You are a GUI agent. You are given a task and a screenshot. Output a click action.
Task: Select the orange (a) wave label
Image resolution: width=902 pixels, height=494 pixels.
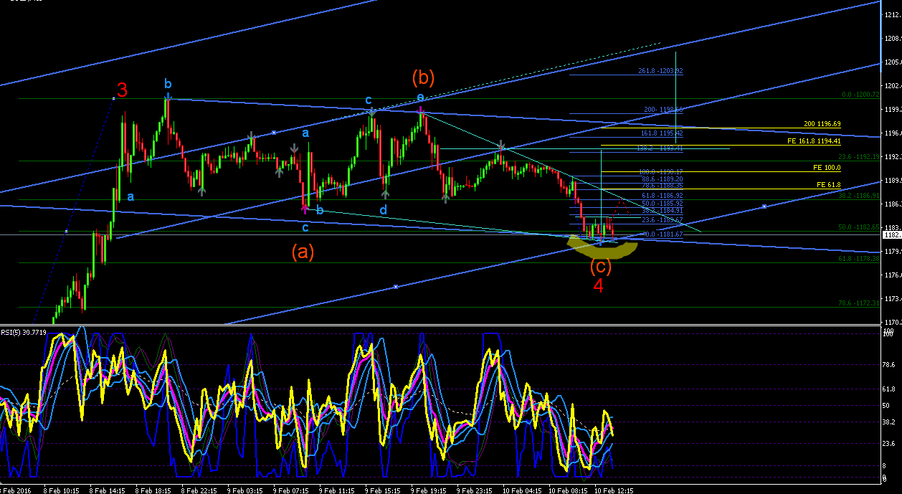(302, 251)
